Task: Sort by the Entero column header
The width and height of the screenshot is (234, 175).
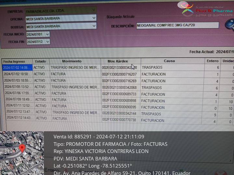Action: pos(213,61)
